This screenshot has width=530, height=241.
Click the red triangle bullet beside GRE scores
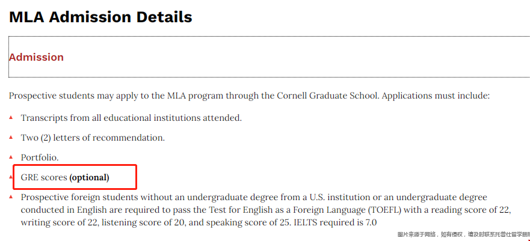(11, 177)
